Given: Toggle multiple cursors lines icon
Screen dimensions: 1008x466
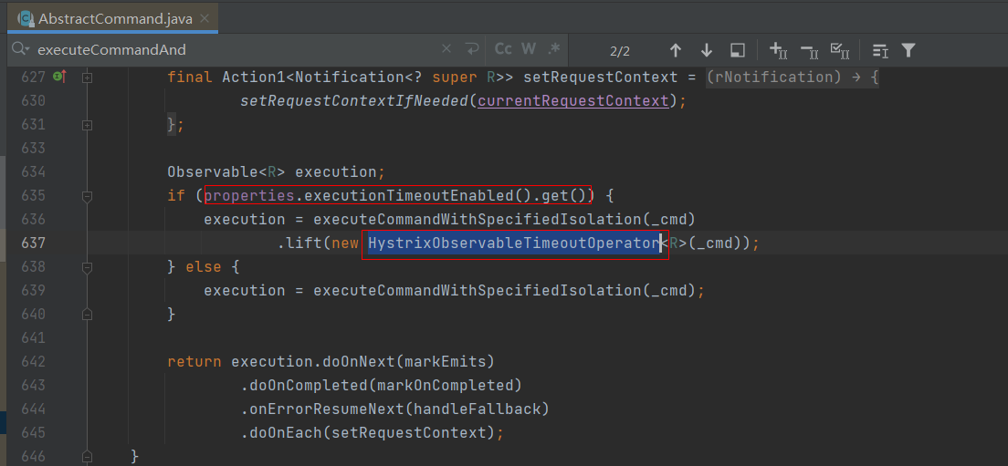Looking at the screenshot, I should point(879,50).
